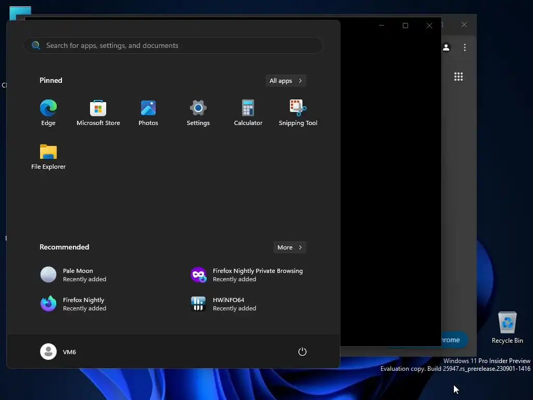This screenshot has width=533, height=400.
Task: Open Settings from Start menu
Action: pyautogui.click(x=198, y=113)
